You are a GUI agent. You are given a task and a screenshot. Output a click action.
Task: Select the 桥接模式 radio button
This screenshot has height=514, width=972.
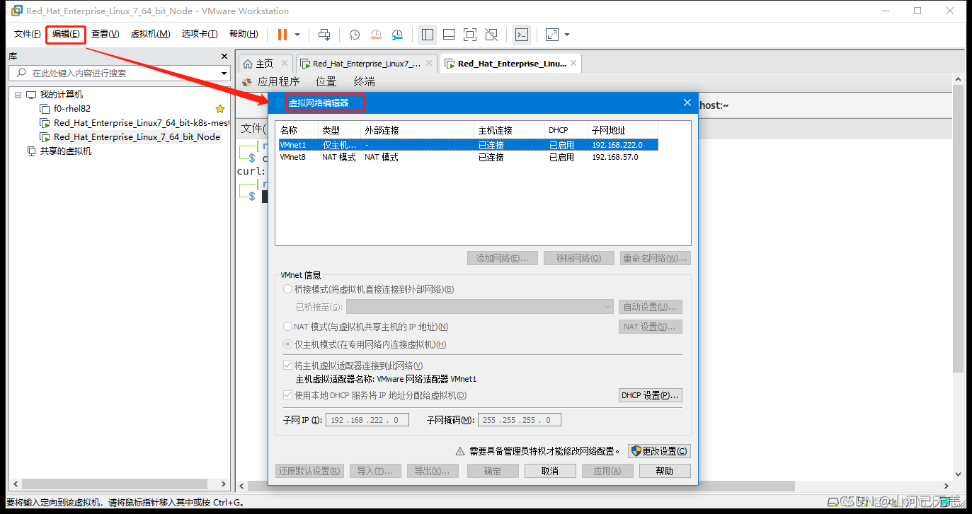[287, 289]
